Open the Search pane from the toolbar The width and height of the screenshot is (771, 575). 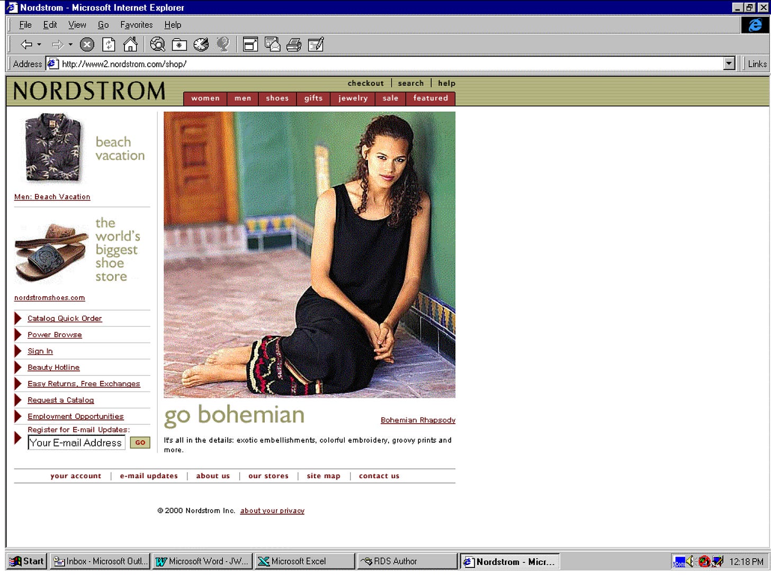(157, 44)
